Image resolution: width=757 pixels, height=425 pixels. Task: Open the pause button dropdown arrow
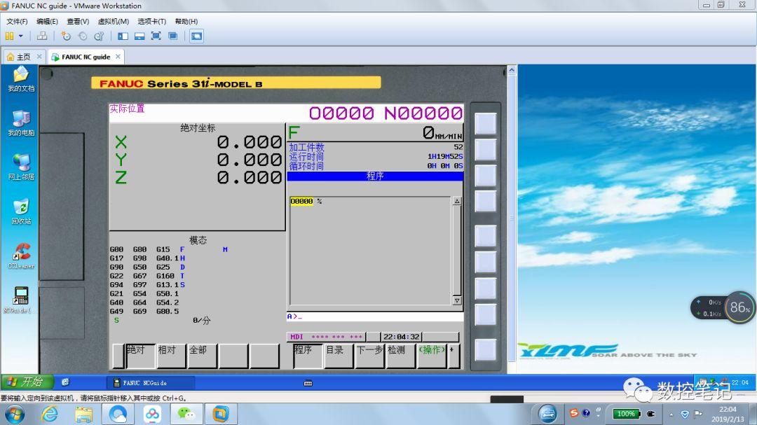pyautogui.click(x=20, y=36)
